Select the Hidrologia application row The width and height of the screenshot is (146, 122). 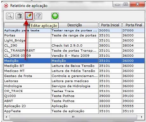coord(74,86)
